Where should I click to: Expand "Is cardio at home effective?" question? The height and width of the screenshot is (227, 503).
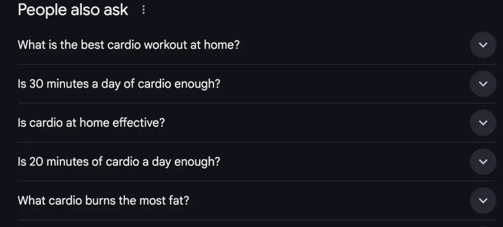click(257, 123)
